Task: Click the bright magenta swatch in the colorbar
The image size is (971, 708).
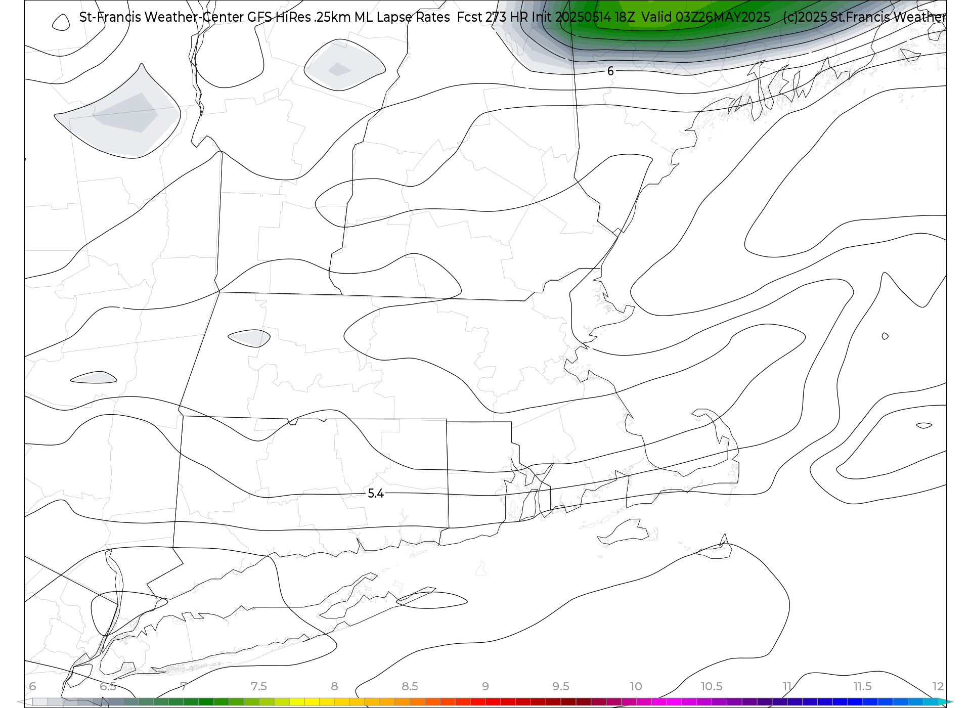Action: click(674, 702)
